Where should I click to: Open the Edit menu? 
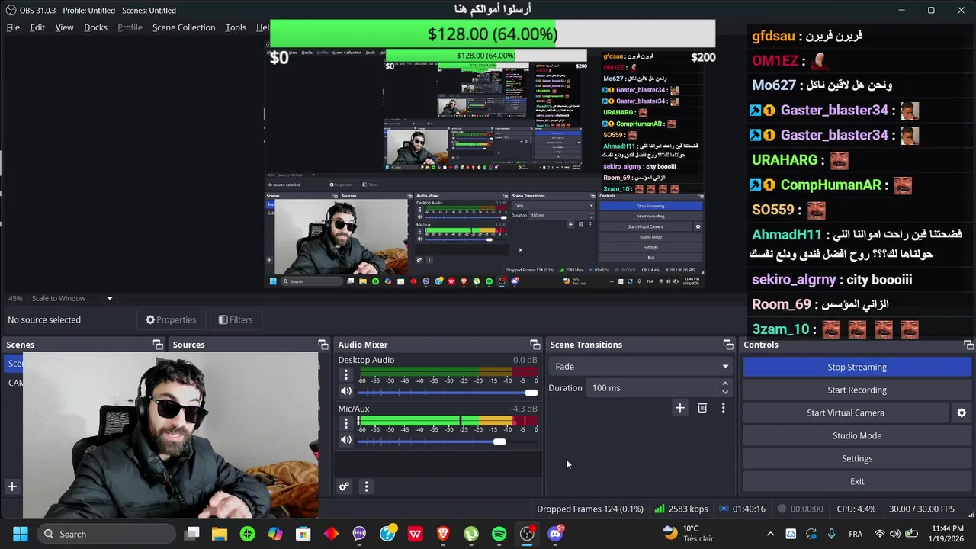coord(37,27)
